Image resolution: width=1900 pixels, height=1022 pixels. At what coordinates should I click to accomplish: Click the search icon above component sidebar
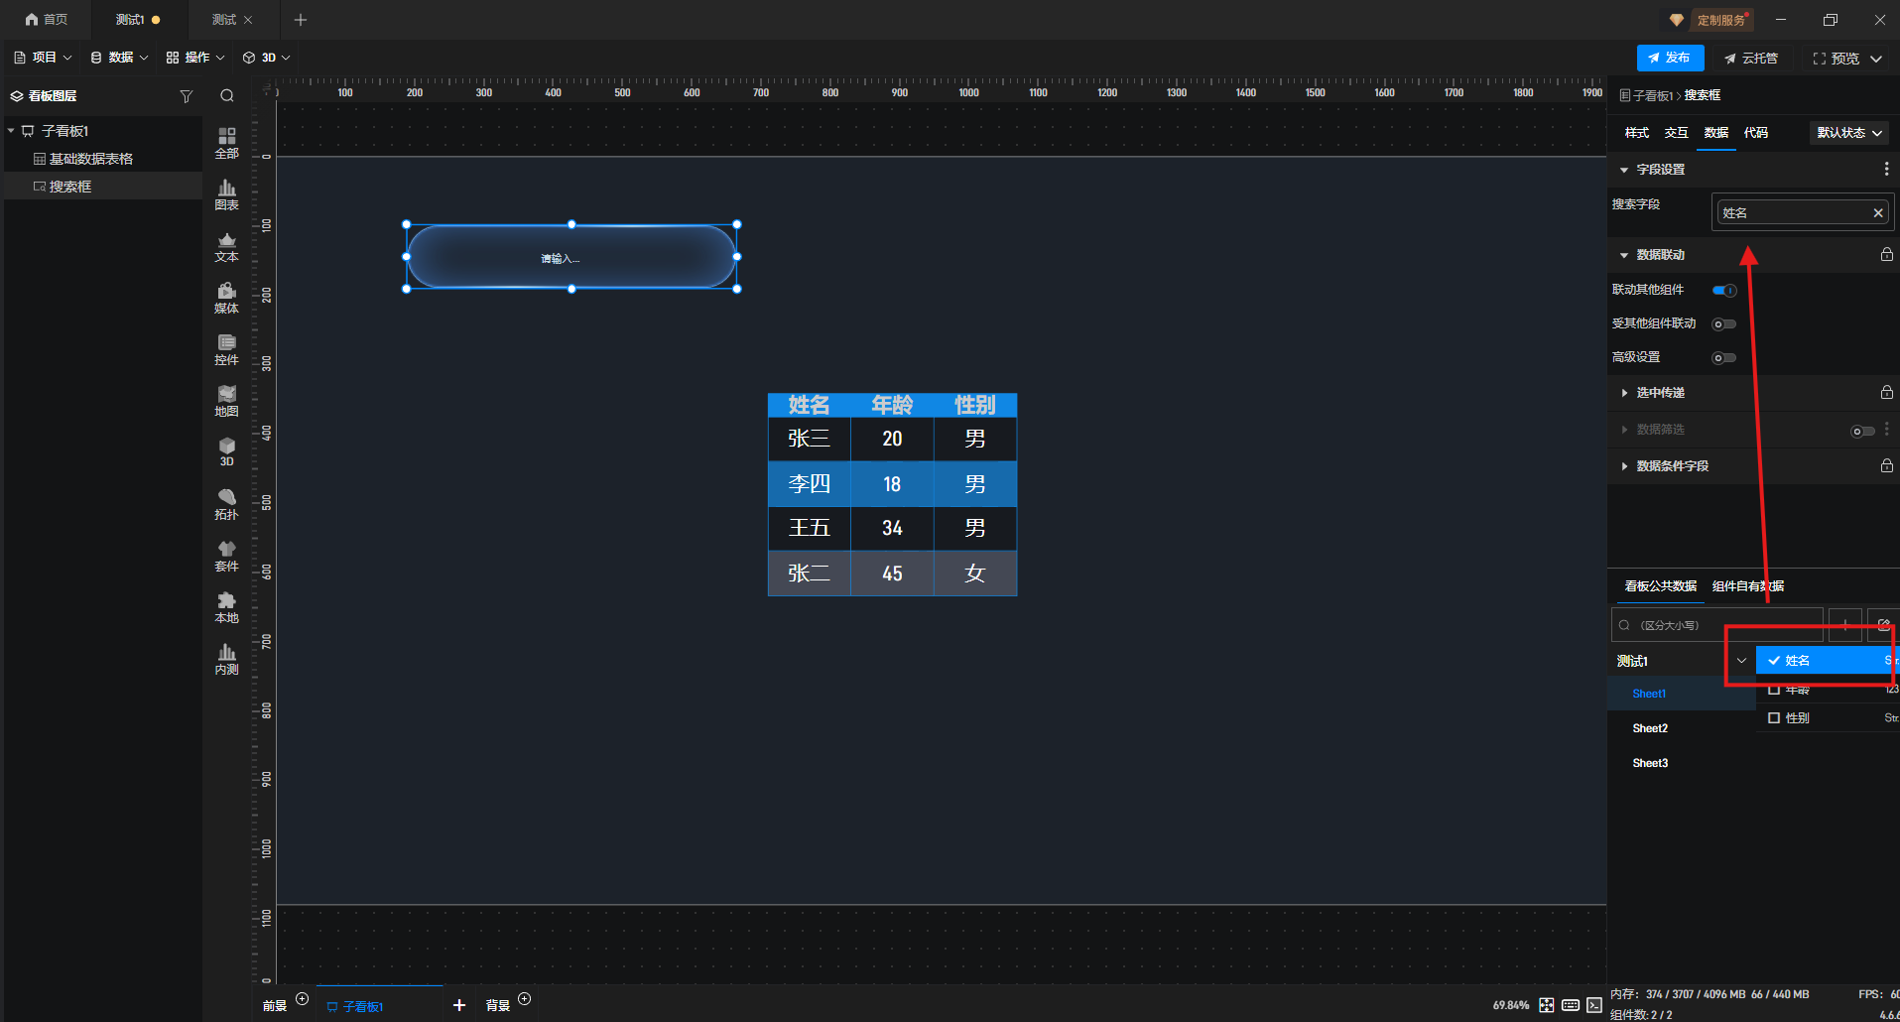[x=227, y=96]
